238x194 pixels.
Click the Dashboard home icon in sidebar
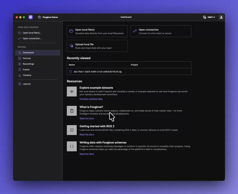point(20,53)
